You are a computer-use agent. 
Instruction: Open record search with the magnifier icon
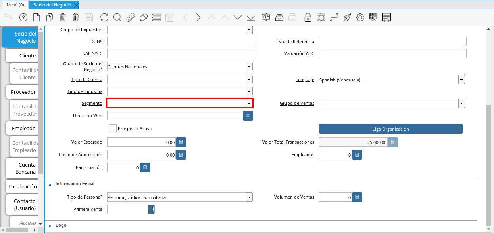pyautogui.click(x=117, y=17)
